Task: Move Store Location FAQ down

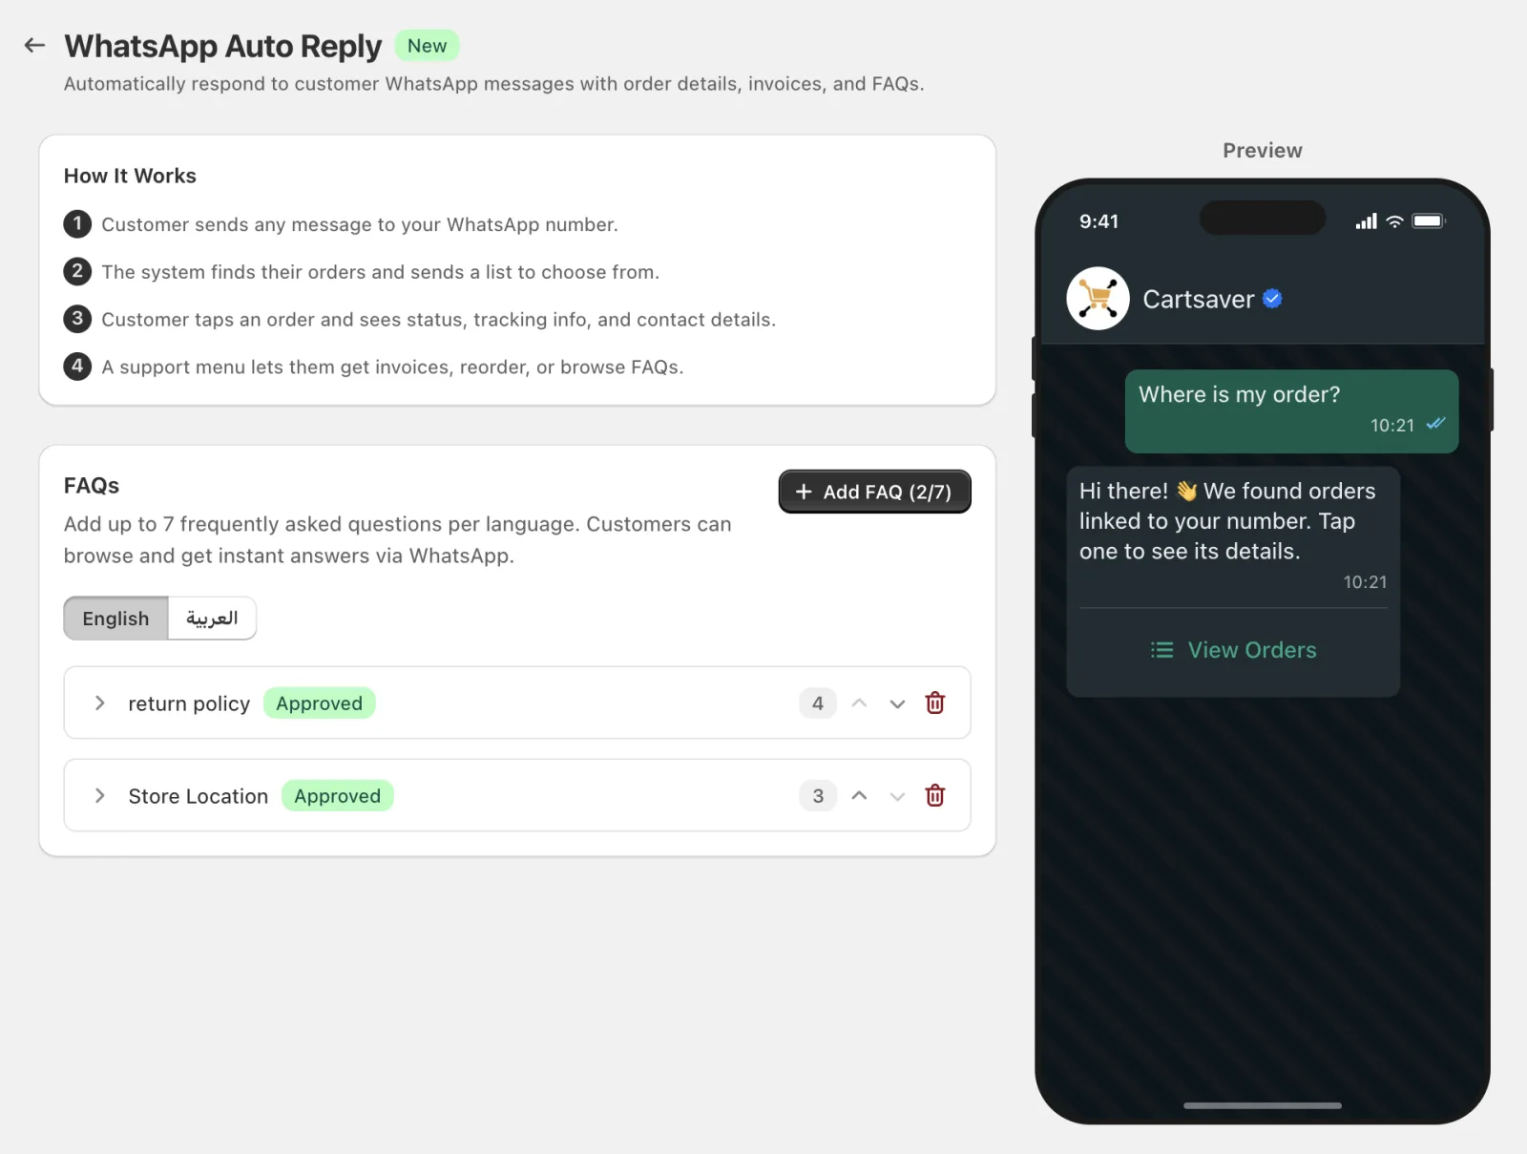Action: click(897, 796)
